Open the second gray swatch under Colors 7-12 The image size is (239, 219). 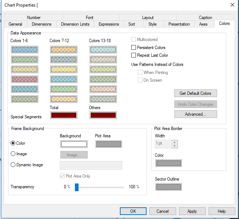coord(64,60)
